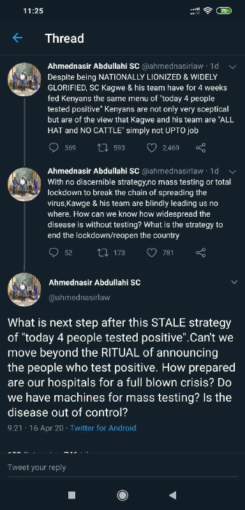Like the second tweet with 781 likes
245x510 pixels.
click(x=152, y=252)
